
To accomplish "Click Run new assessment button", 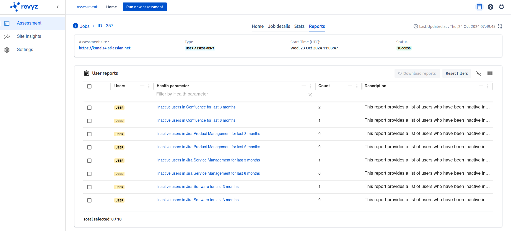I will pos(145,7).
